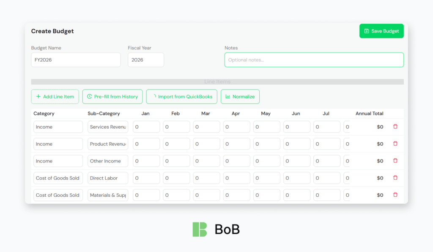Add a new line item
Image resolution: width=433 pixels, height=252 pixels.
pos(55,97)
